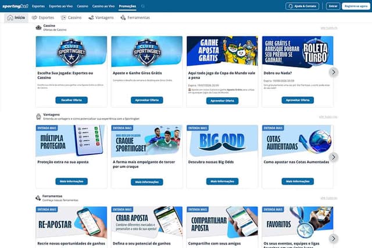Open the Favoritos tool banner

click(298, 222)
